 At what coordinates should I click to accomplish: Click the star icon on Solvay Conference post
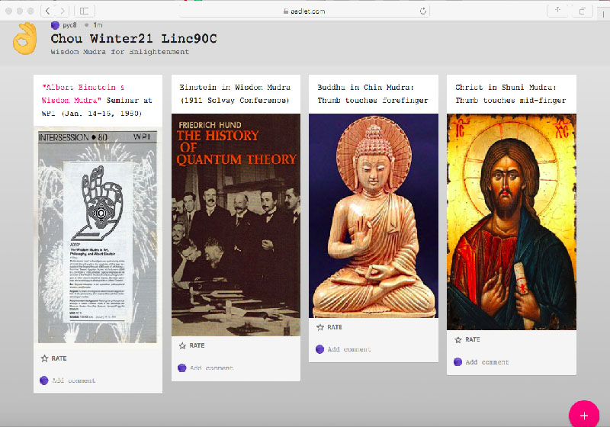[x=182, y=345]
